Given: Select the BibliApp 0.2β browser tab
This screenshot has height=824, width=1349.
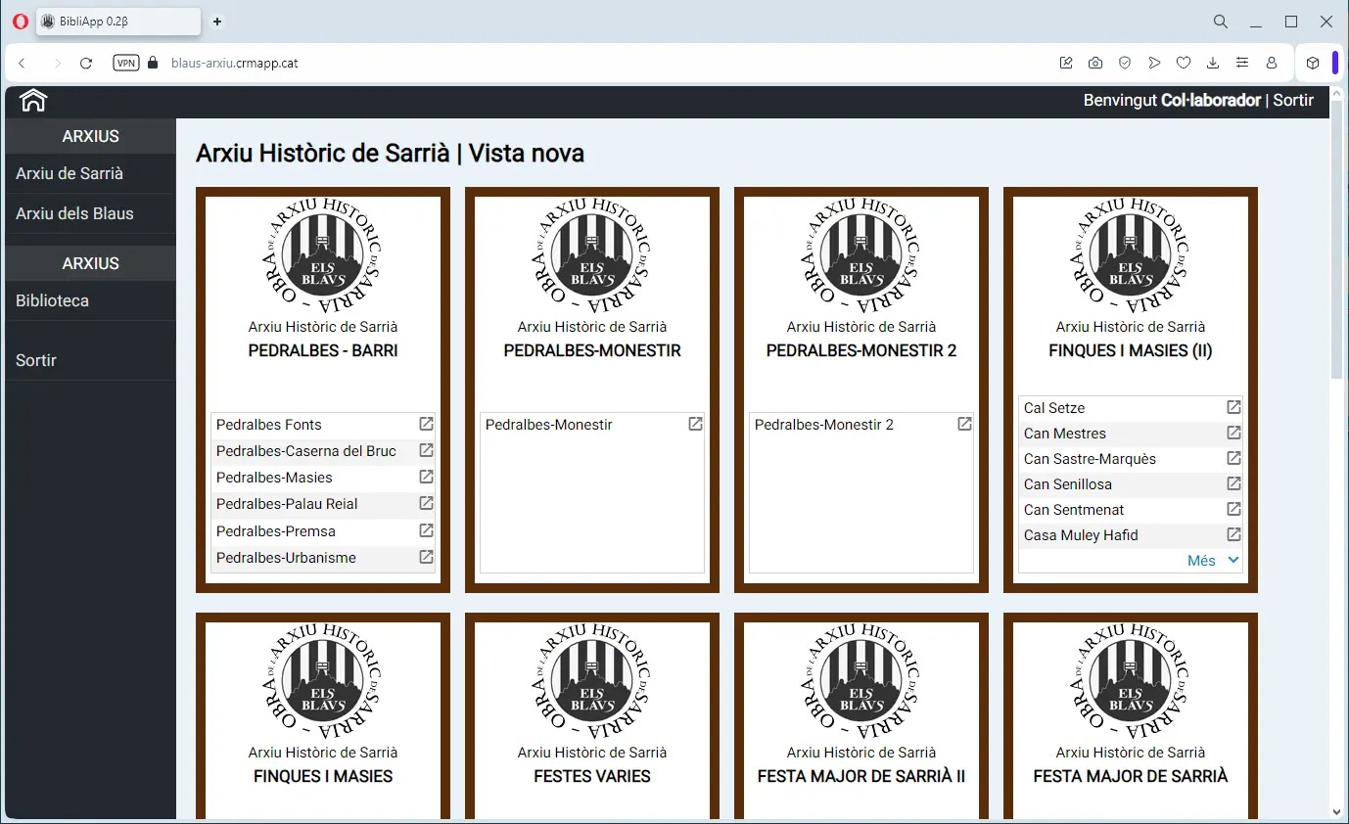Looking at the screenshot, I should (x=118, y=22).
